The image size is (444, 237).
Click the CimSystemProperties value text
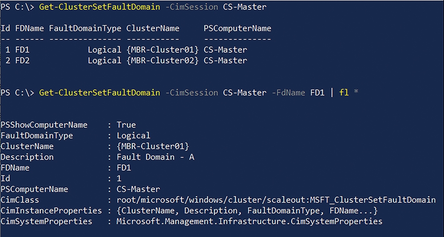[x=250, y=221]
